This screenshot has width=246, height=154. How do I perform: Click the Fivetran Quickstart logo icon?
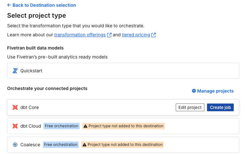[15, 71]
